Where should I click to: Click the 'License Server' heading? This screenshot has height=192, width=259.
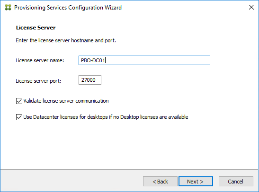36,28
